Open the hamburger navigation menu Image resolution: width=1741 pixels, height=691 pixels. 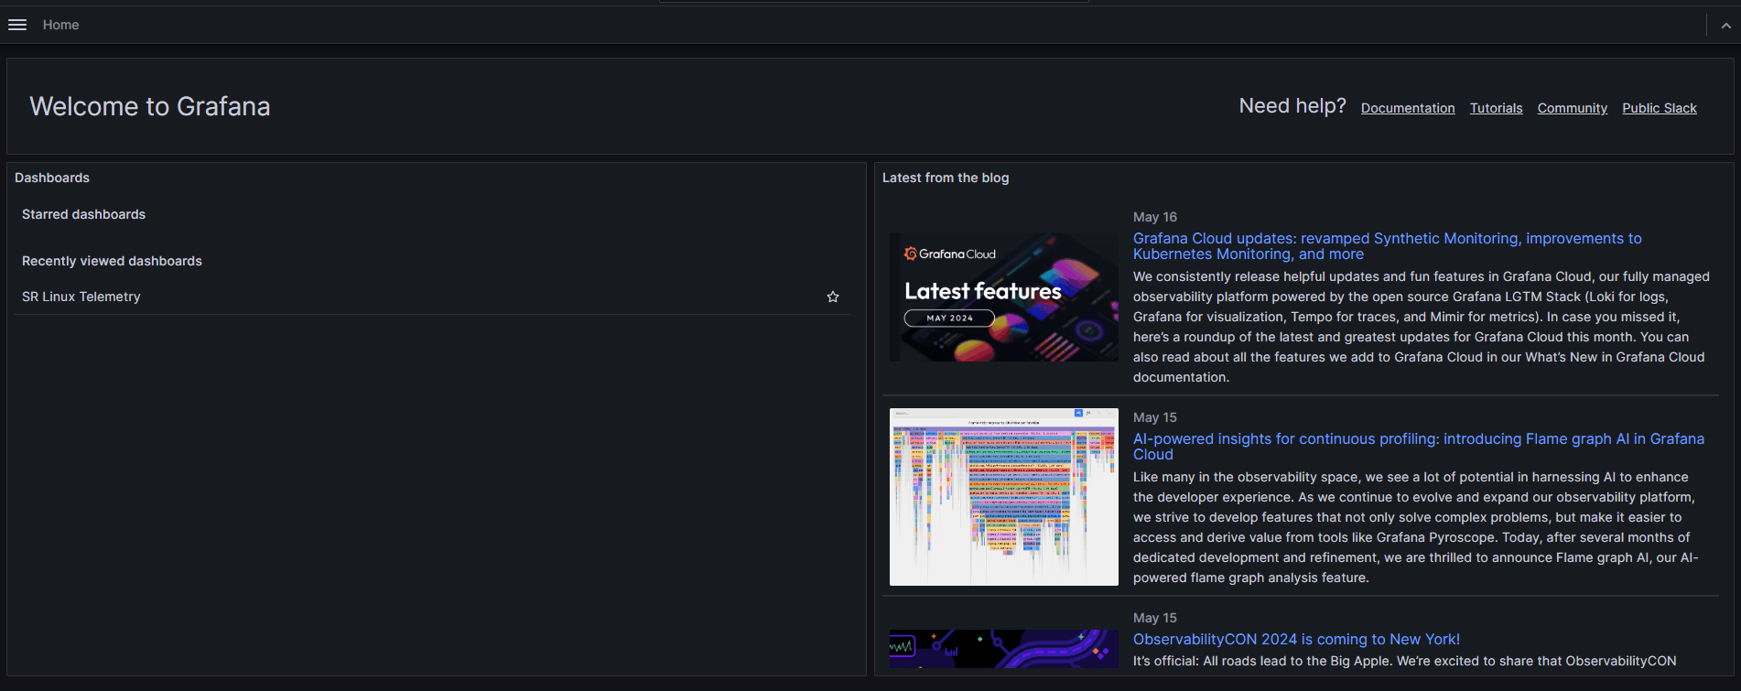(17, 25)
